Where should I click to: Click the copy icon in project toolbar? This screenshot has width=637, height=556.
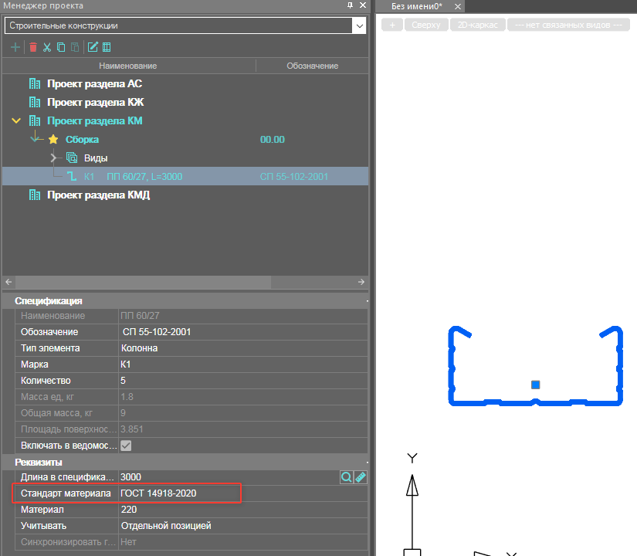coord(61,47)
